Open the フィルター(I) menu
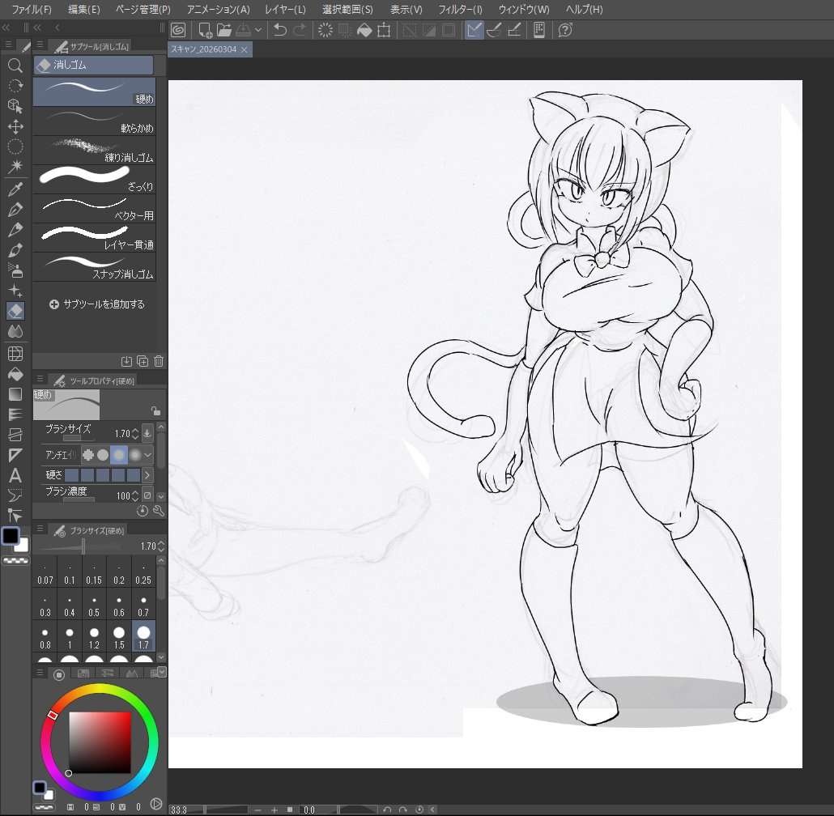Viewport: 834px width, 816px height. click(460, 10)
